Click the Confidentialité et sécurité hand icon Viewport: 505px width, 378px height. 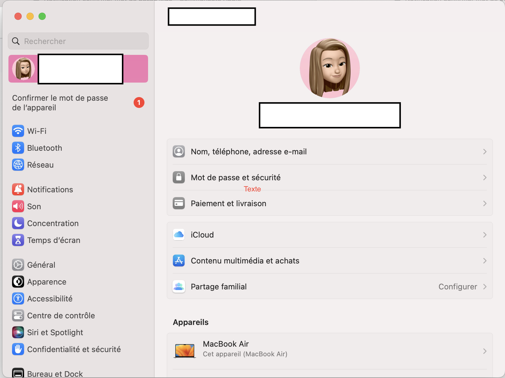pyautogui.click(x=18, y=349)
